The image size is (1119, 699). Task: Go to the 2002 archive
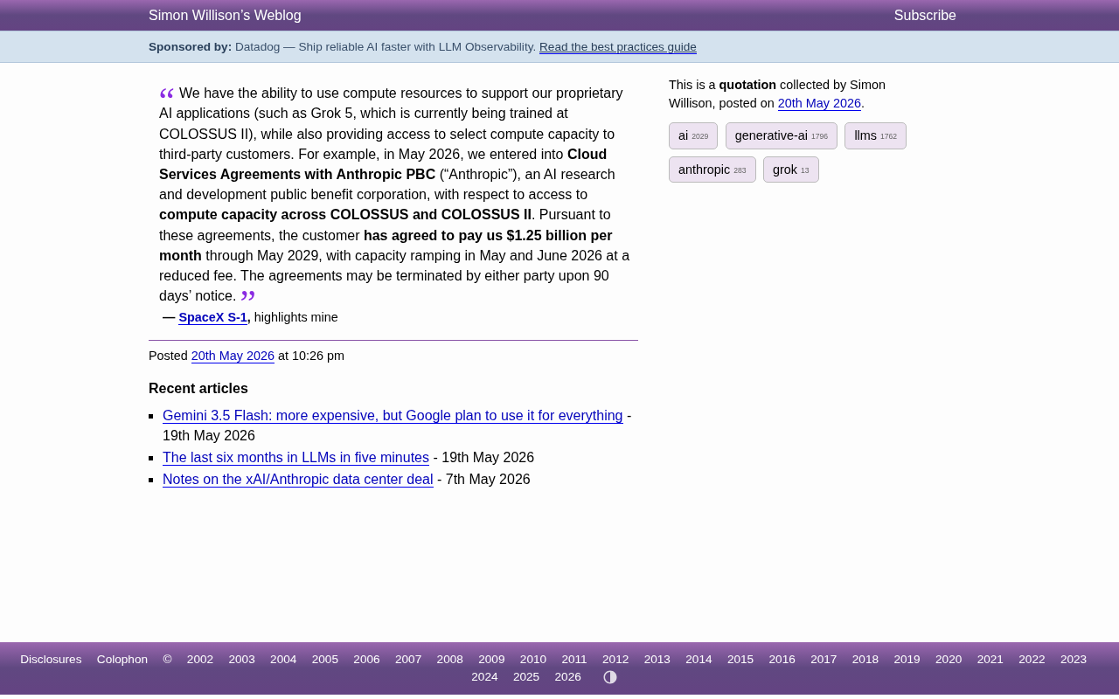coord(200,660)
